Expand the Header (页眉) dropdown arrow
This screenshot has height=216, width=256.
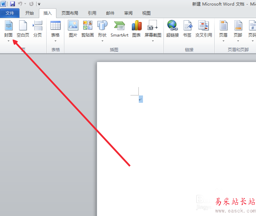(223, 41)
